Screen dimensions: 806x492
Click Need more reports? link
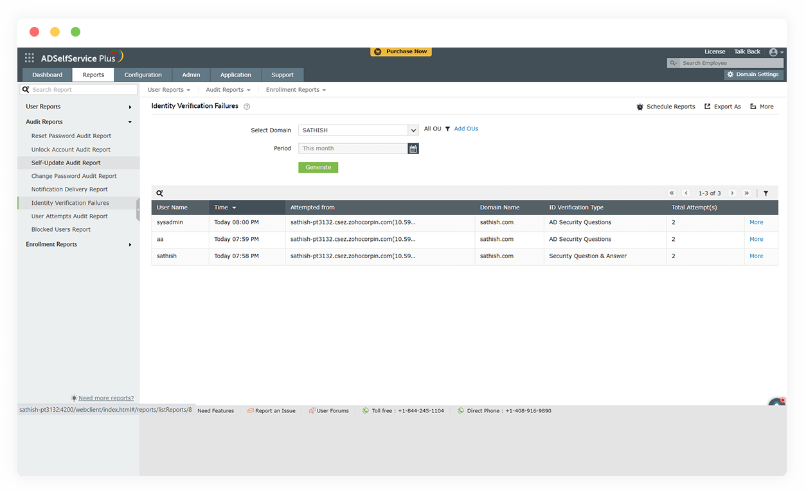(x=106, y=398)
